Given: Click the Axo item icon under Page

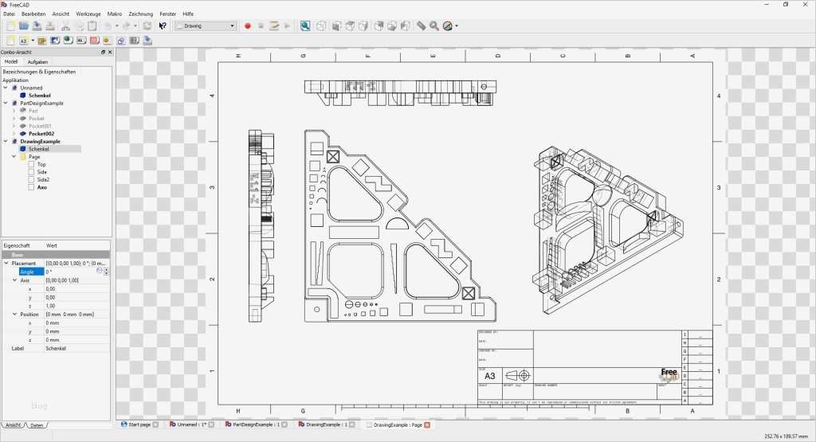Looking at the screenshot, I should pyautogui.click(x=31, y=187).
